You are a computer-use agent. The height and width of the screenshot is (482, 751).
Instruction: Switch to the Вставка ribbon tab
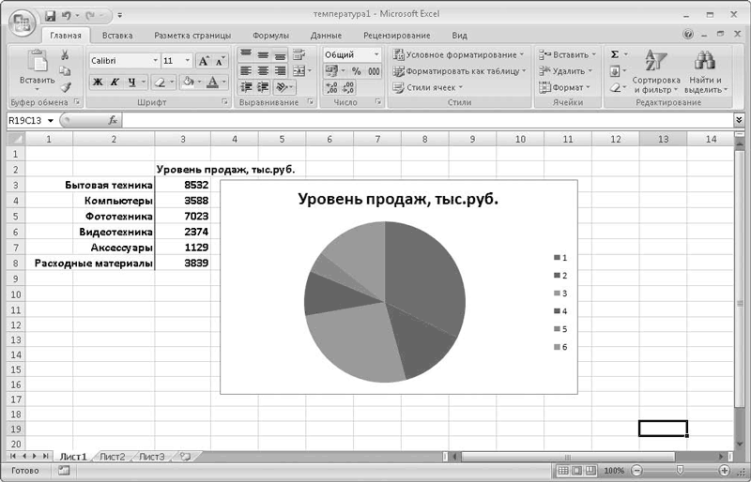pyautogui.click(x=117, y=36)
